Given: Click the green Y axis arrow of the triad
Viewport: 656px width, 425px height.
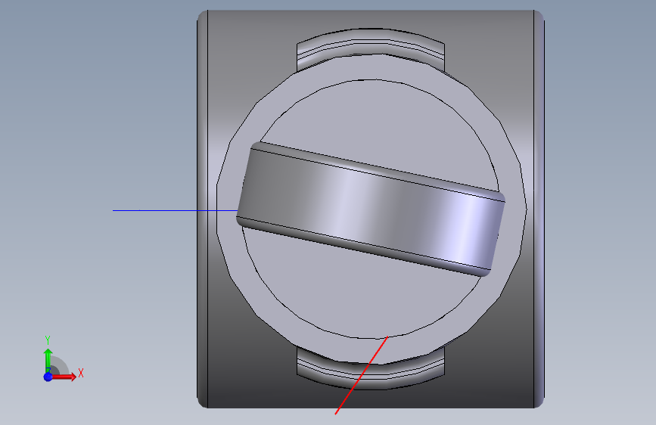Looking at the screenshot, I should [x=48, y=360].
